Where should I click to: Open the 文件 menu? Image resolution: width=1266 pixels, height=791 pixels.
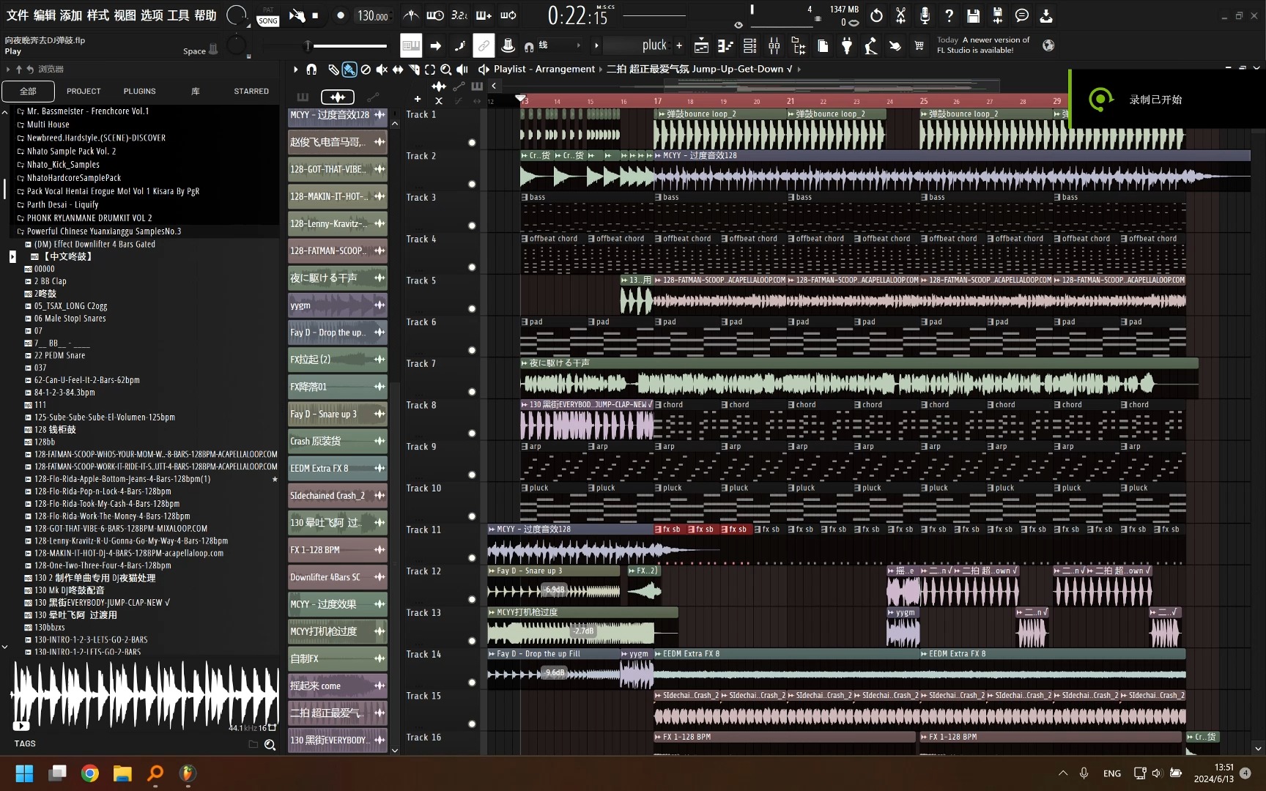(18, 15)
